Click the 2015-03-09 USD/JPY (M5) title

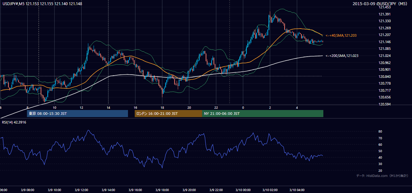(380, 4)
